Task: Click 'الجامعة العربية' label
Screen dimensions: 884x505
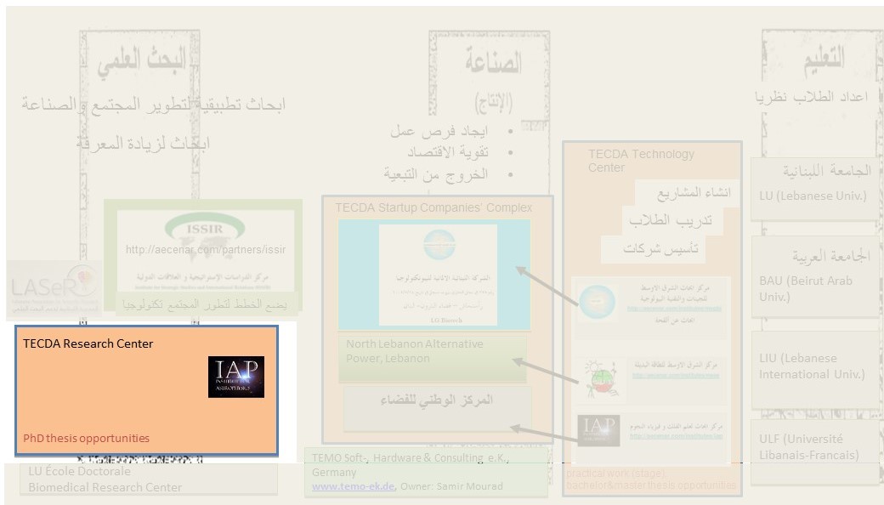Action: coord(831,257)
